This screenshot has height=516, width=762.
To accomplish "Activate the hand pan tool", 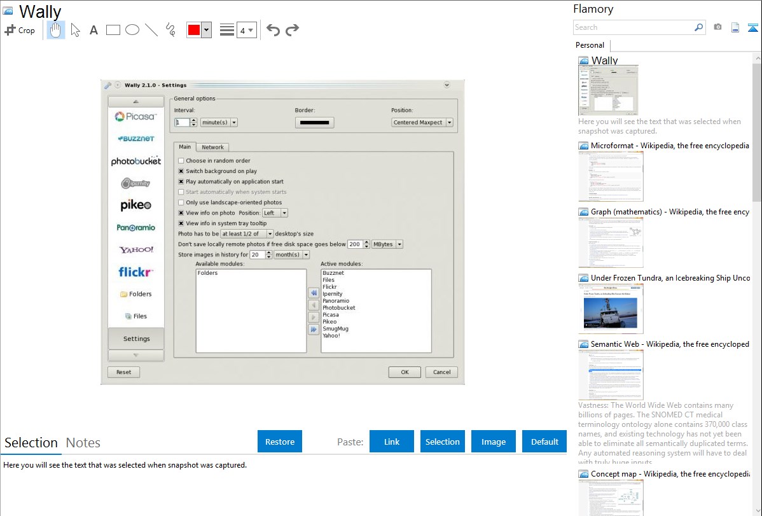I will [x=55, y=30].
